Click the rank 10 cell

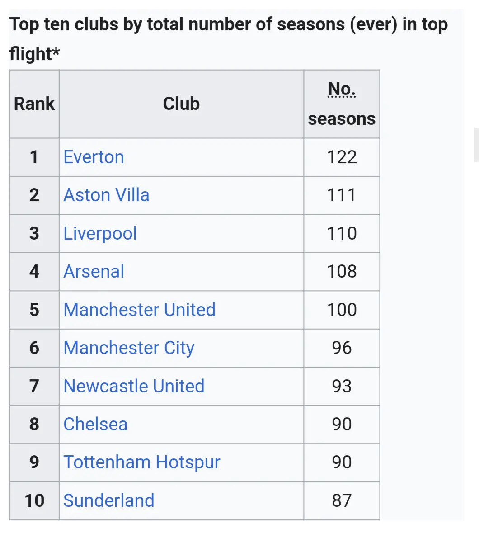34,501
